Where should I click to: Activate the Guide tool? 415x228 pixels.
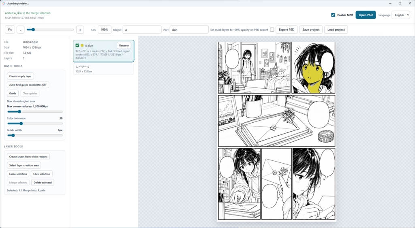[13, 94]
